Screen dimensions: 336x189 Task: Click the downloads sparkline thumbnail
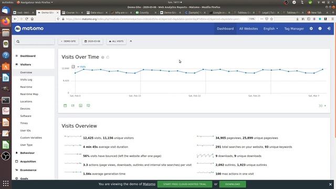coord(205,155)
